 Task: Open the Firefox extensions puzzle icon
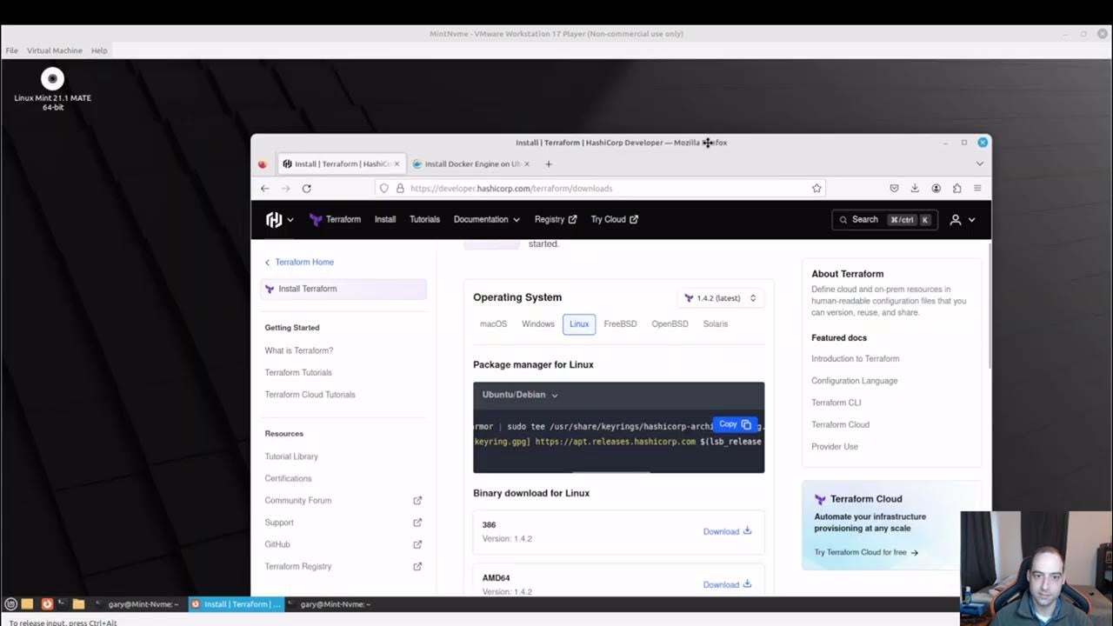point(956,188)
